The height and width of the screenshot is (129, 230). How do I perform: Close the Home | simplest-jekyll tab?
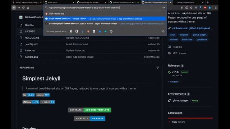pyautogui.click(x=203, y=3)
